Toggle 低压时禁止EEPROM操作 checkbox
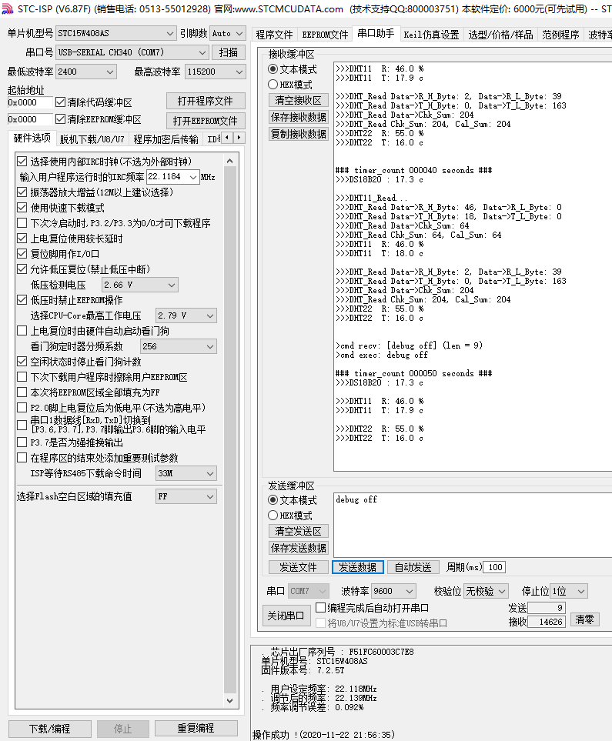Viewport: 612px width, 741px height. (22, 300)
